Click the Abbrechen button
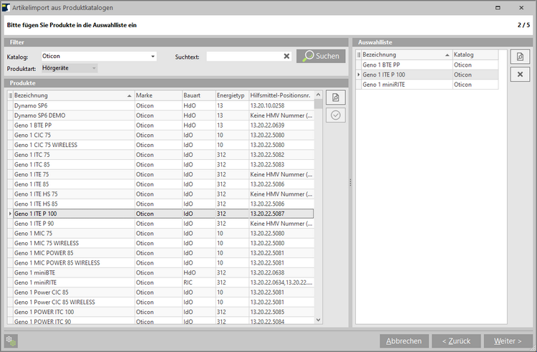This screenshot has height=352, width=537. click(404, 341)
